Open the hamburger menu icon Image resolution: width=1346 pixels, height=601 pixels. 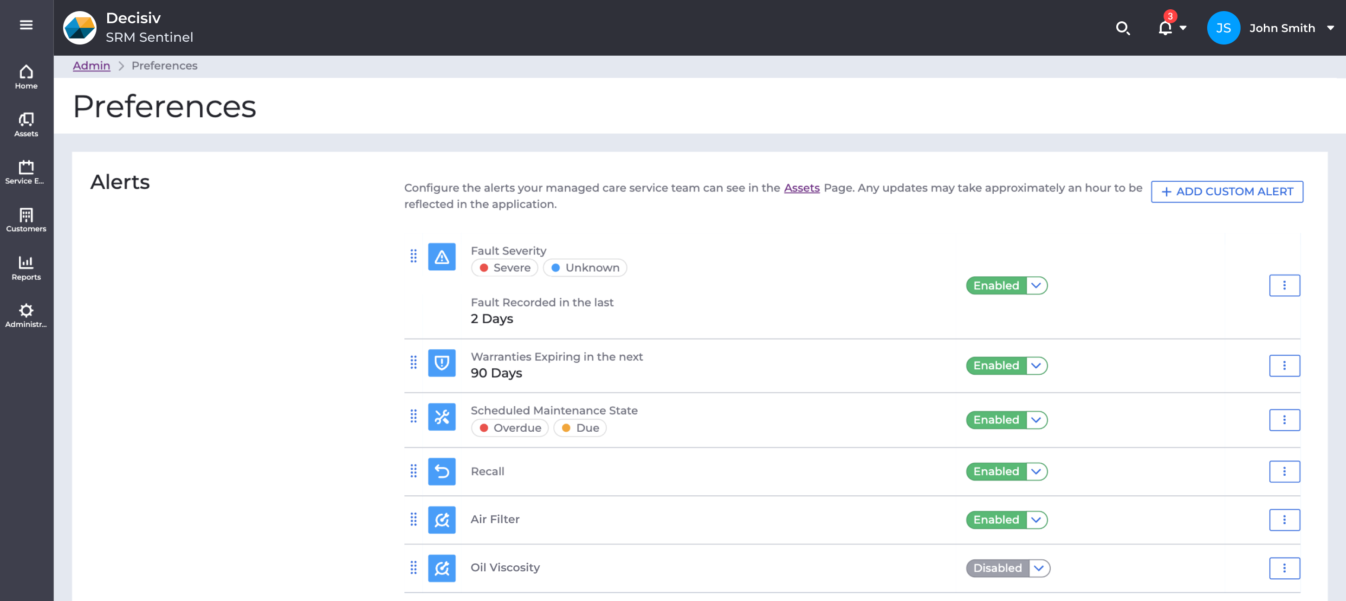pyautogui.click(x=26, y=25)
